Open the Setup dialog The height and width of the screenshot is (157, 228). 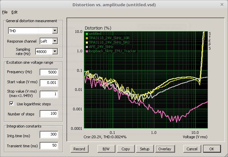coord(145,149)
